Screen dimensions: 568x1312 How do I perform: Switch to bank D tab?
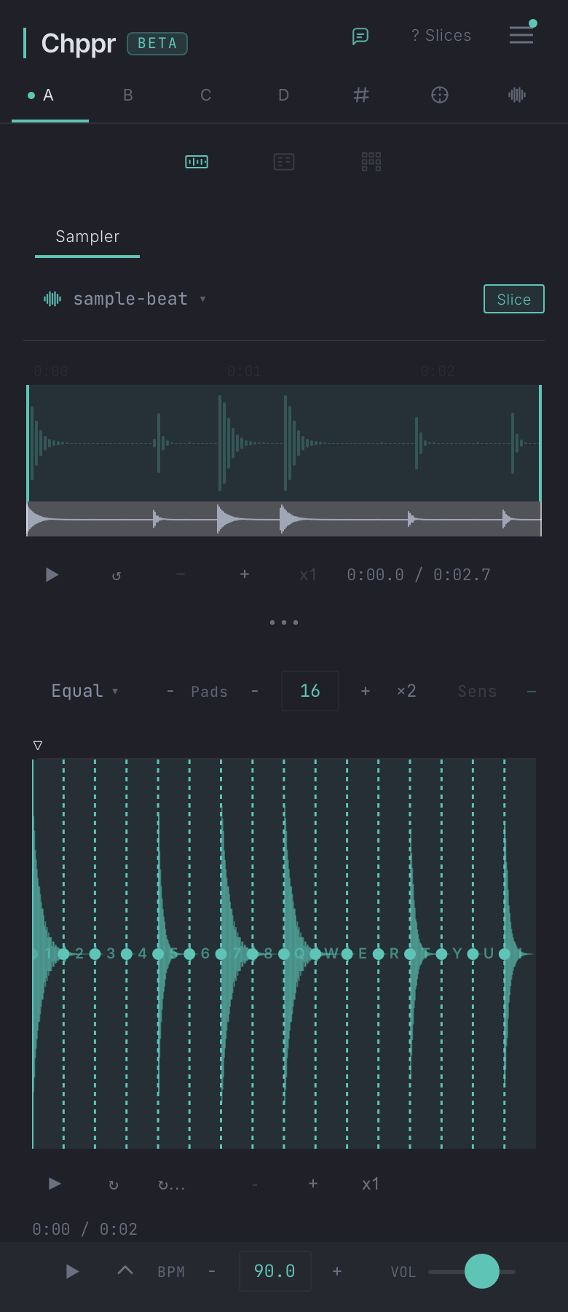click(284, 95)
